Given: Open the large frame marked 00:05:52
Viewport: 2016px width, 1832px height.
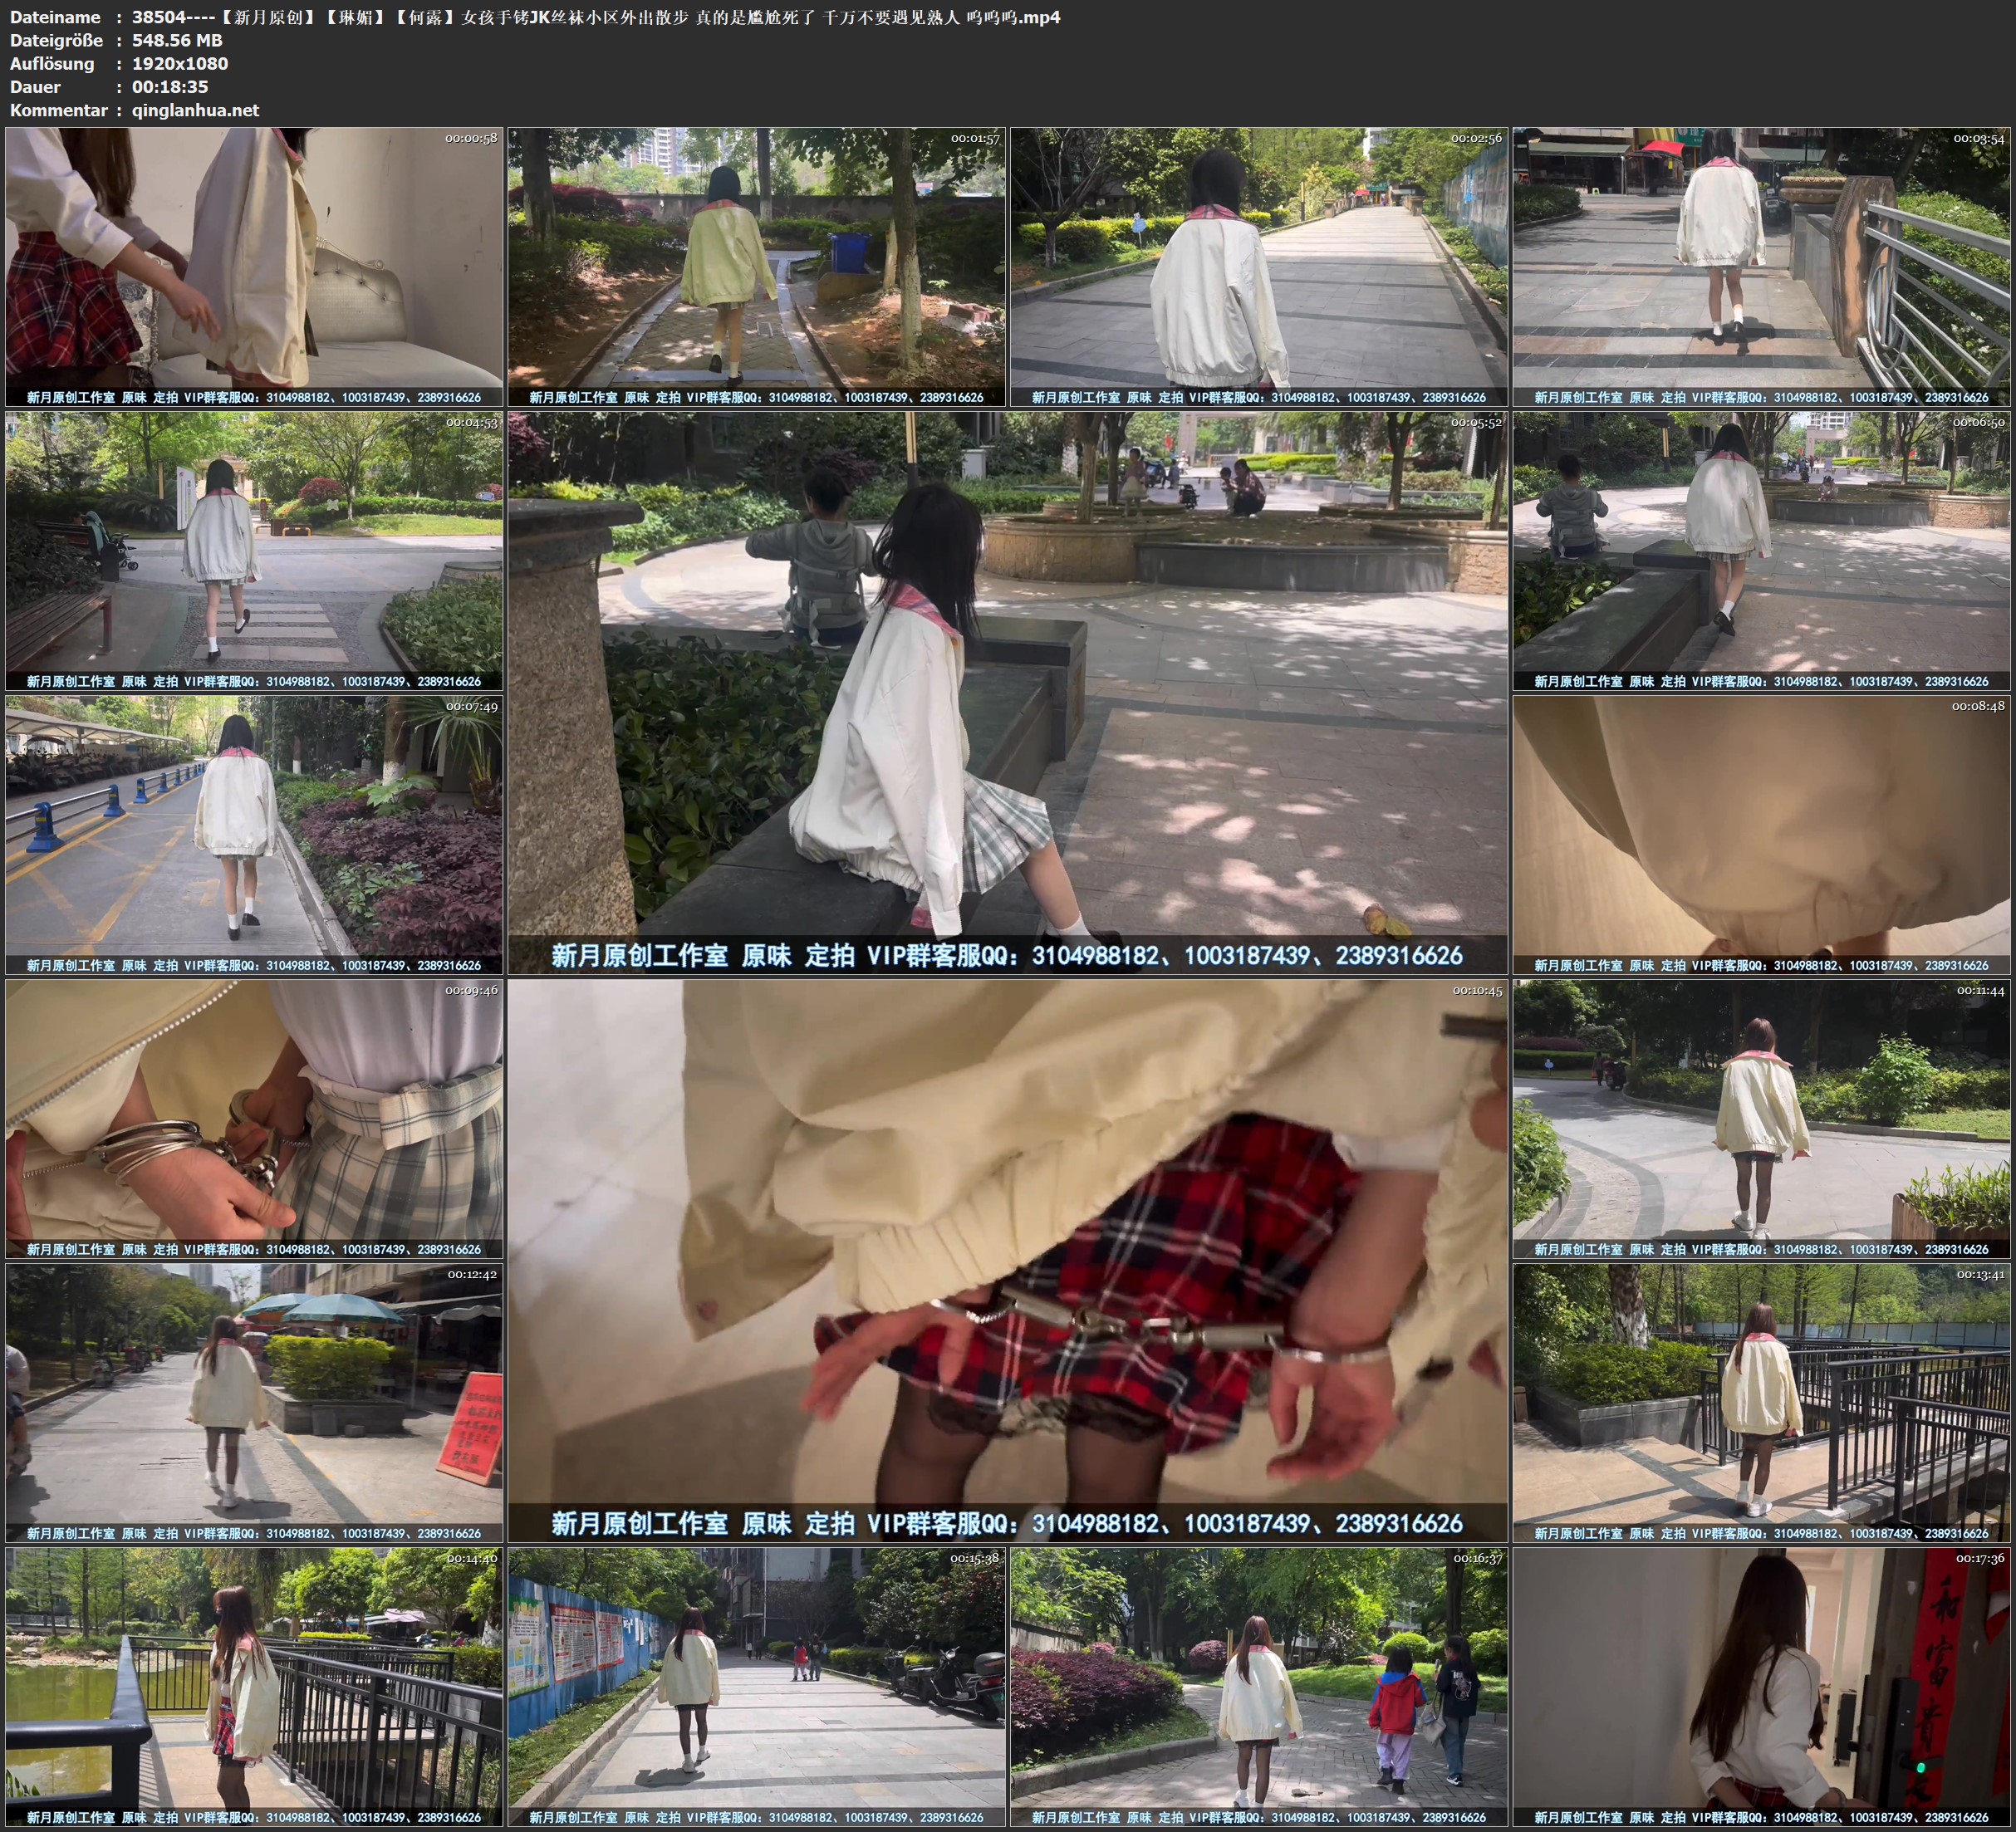Looking at the screenshot, I should [x=1007, y=692].
